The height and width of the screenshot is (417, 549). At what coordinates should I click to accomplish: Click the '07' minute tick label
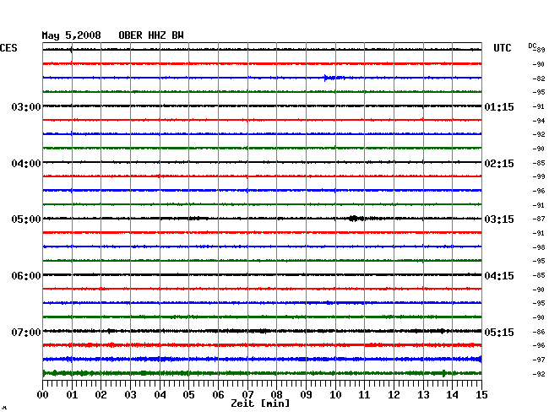coord(247,395)
